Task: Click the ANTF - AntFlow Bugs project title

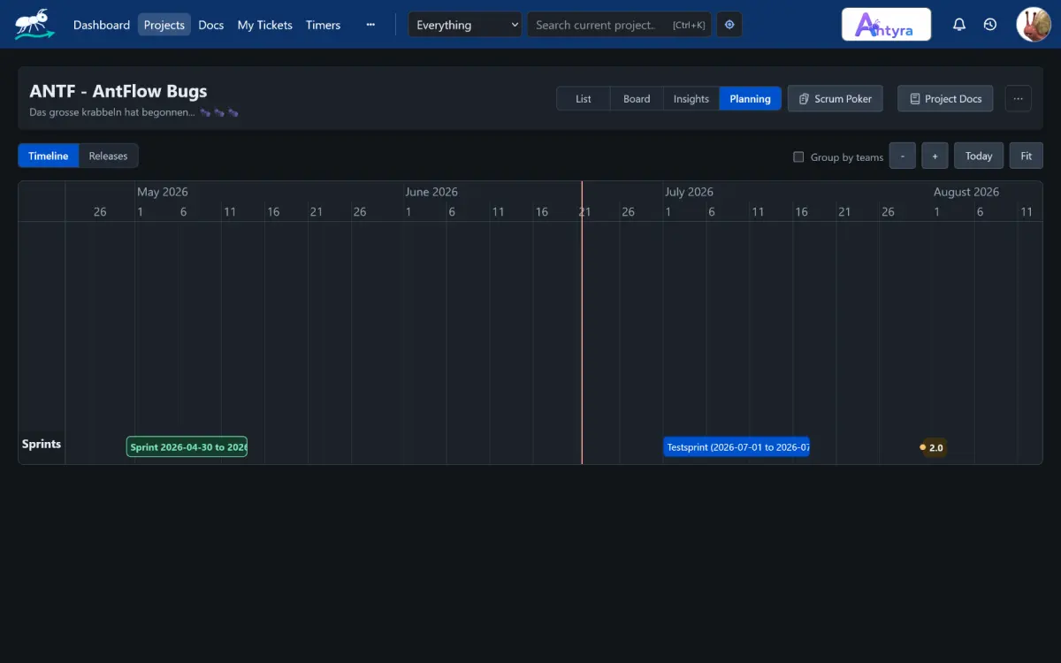Action: click(118, 91)
